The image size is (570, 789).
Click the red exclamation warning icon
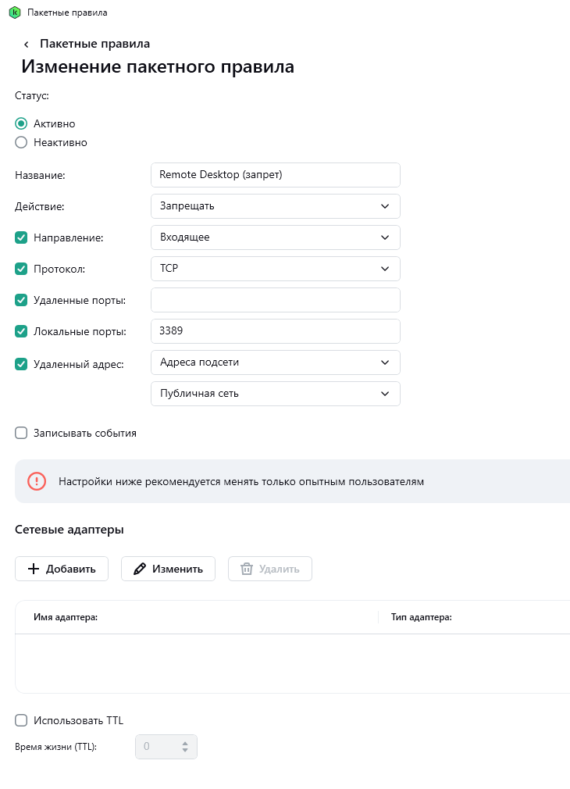tap(37, 481)
